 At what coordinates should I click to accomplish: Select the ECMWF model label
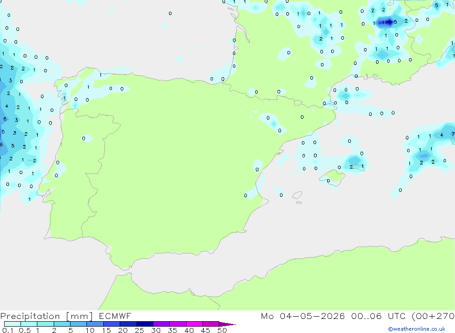point(115,316)
